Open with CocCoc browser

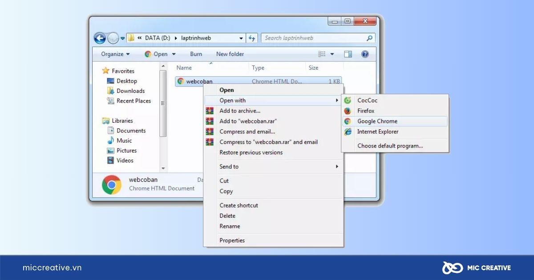tap(395, 100)
